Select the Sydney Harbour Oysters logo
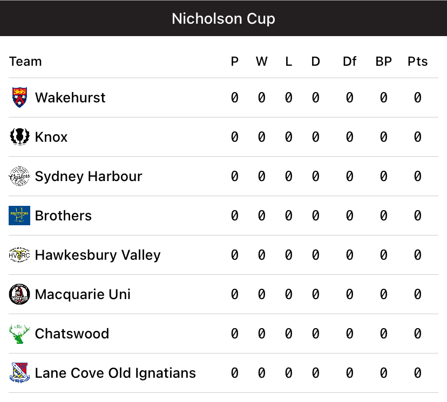Screen dimensions: 447x402 [x=19, y=176]
